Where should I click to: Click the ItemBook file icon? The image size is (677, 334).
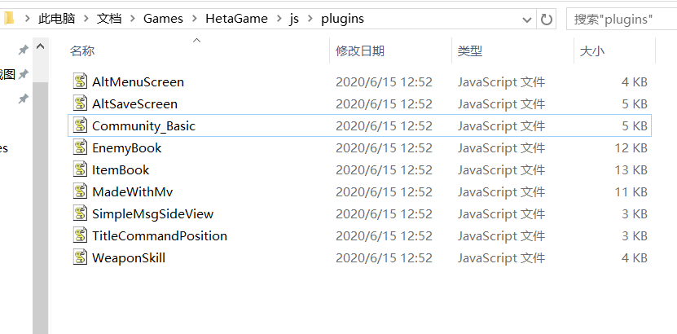tap(80, 169)
